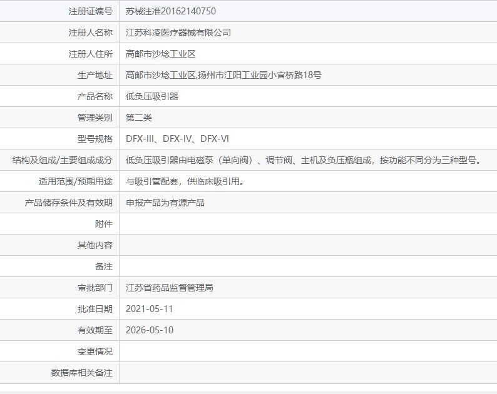Click approval department 江苏省药品监督管理局
Viewport: 497px width, 394px height.
tap(169, 288)
